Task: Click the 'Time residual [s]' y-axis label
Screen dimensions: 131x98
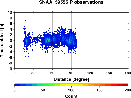Action: (x=2, y=41)
